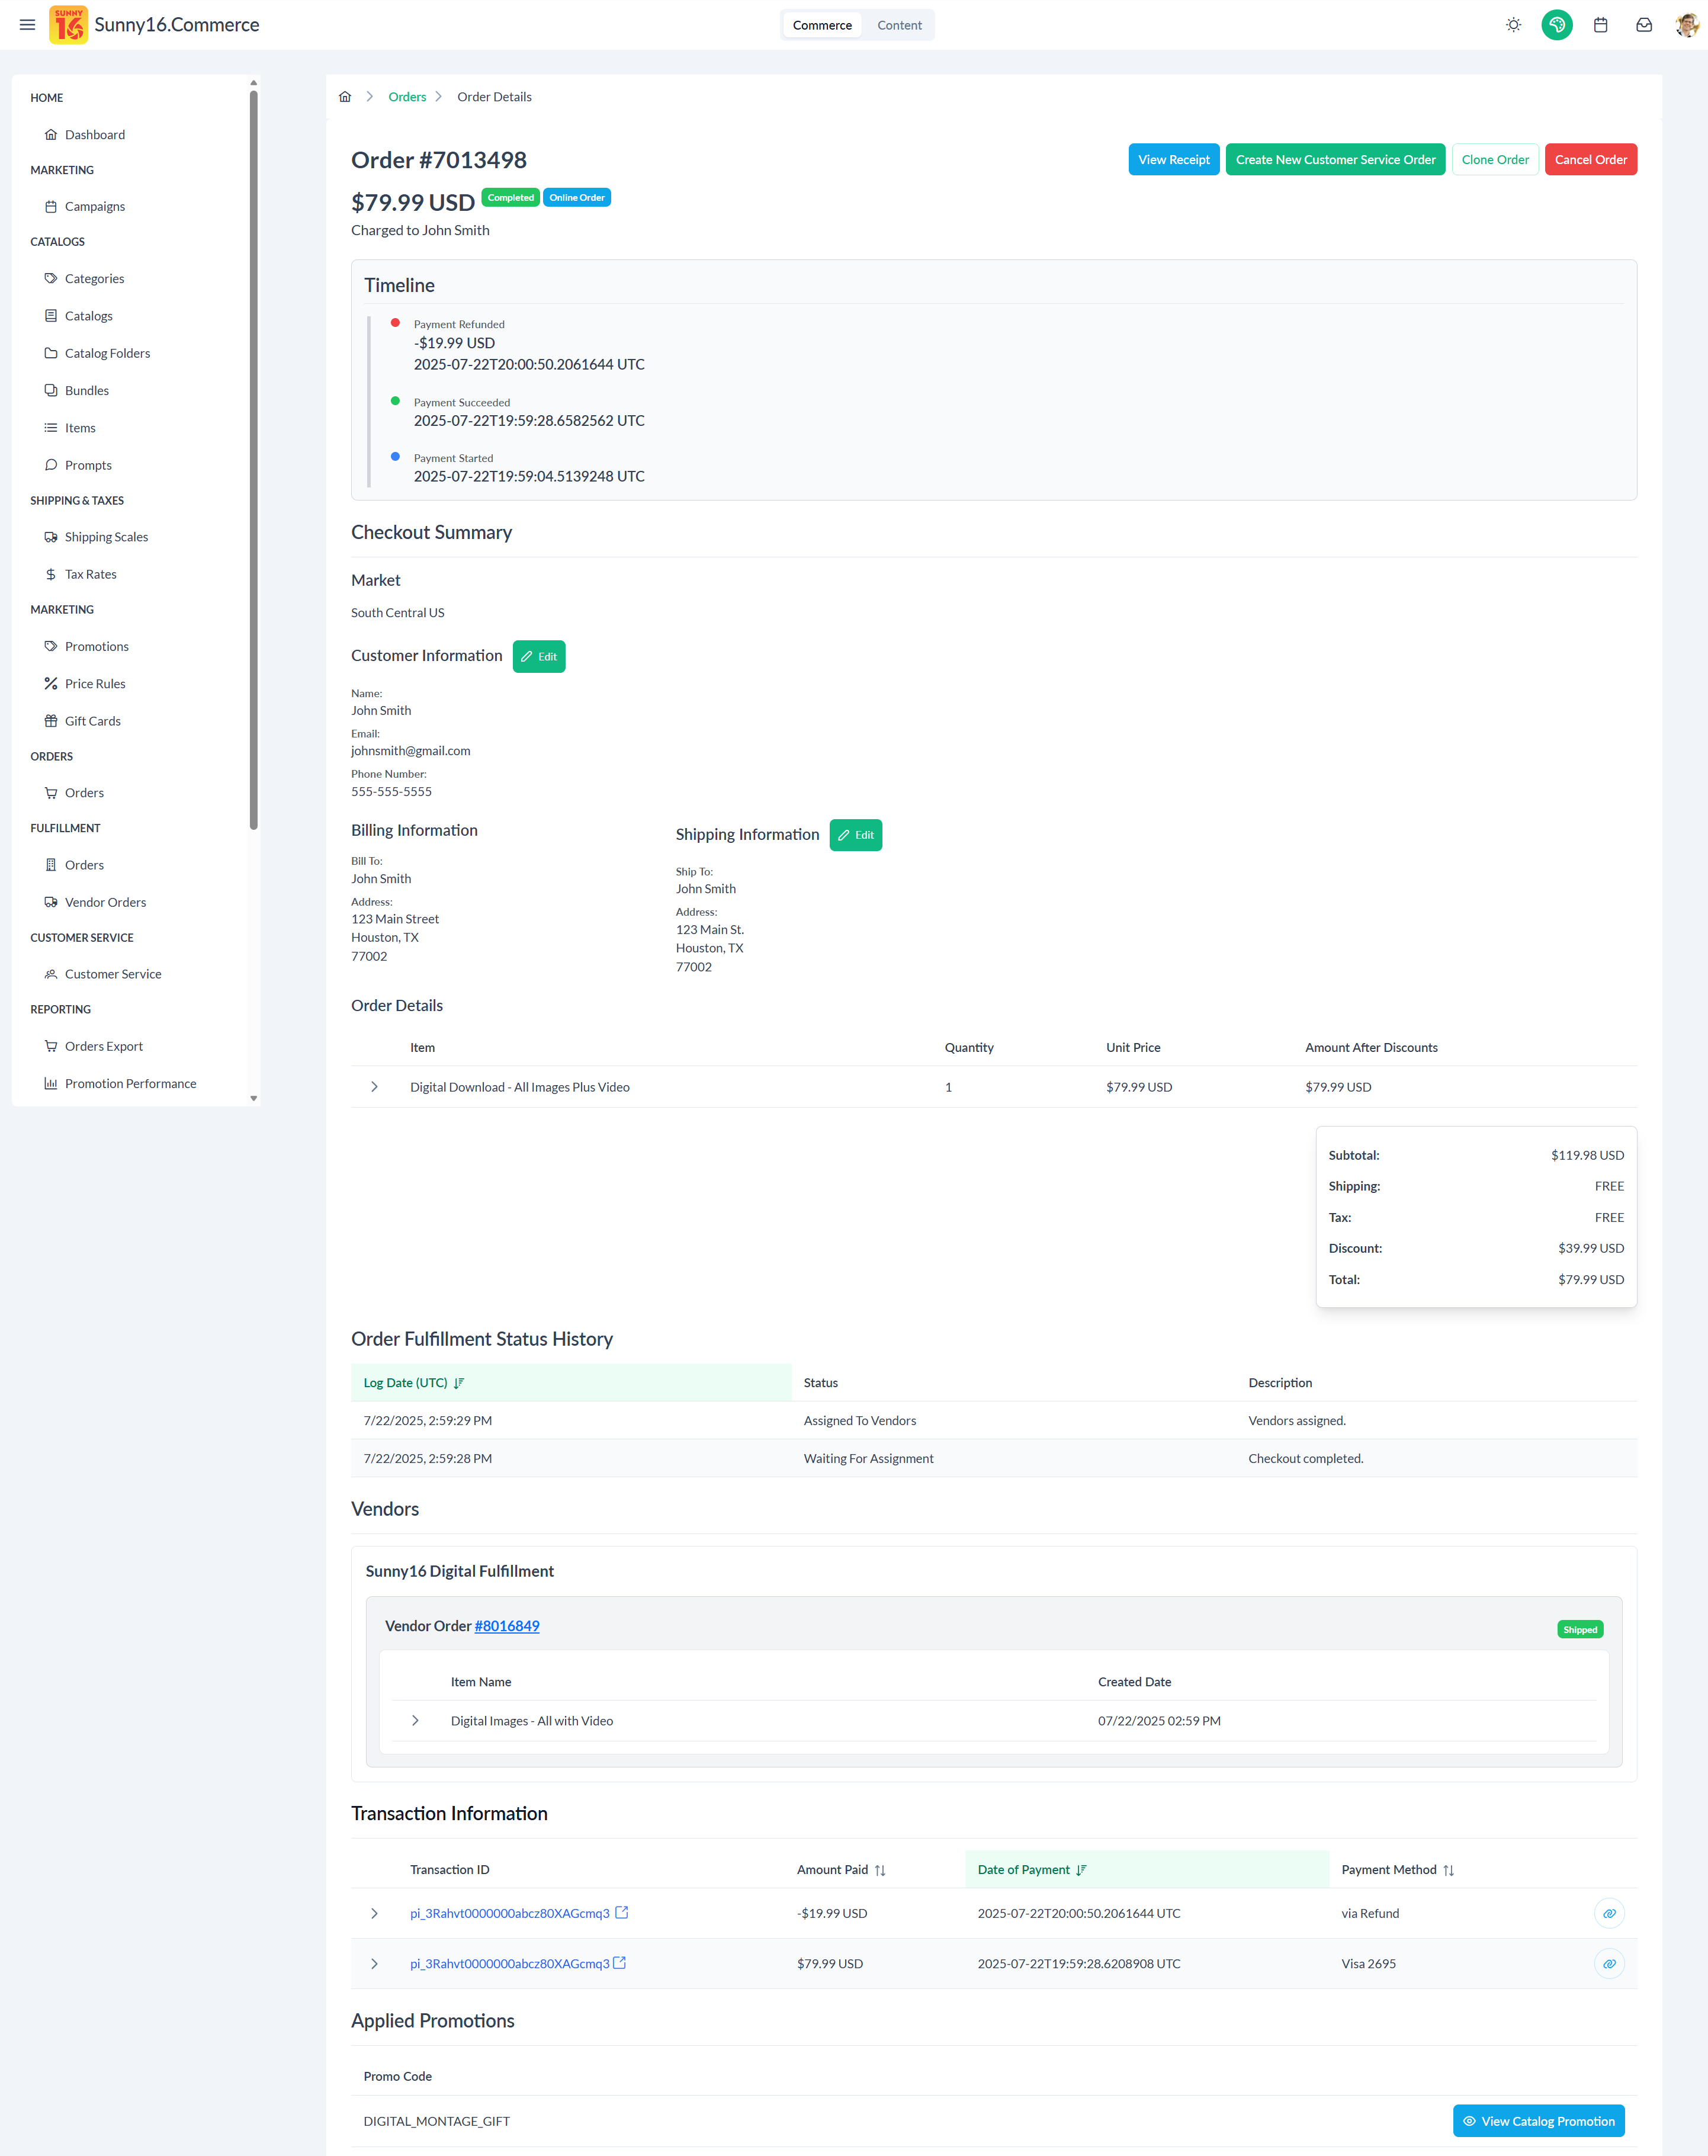Open vendor order #8016849 link
The width and height of the screenshot is (1708, 2156).
pos(507,1626)
